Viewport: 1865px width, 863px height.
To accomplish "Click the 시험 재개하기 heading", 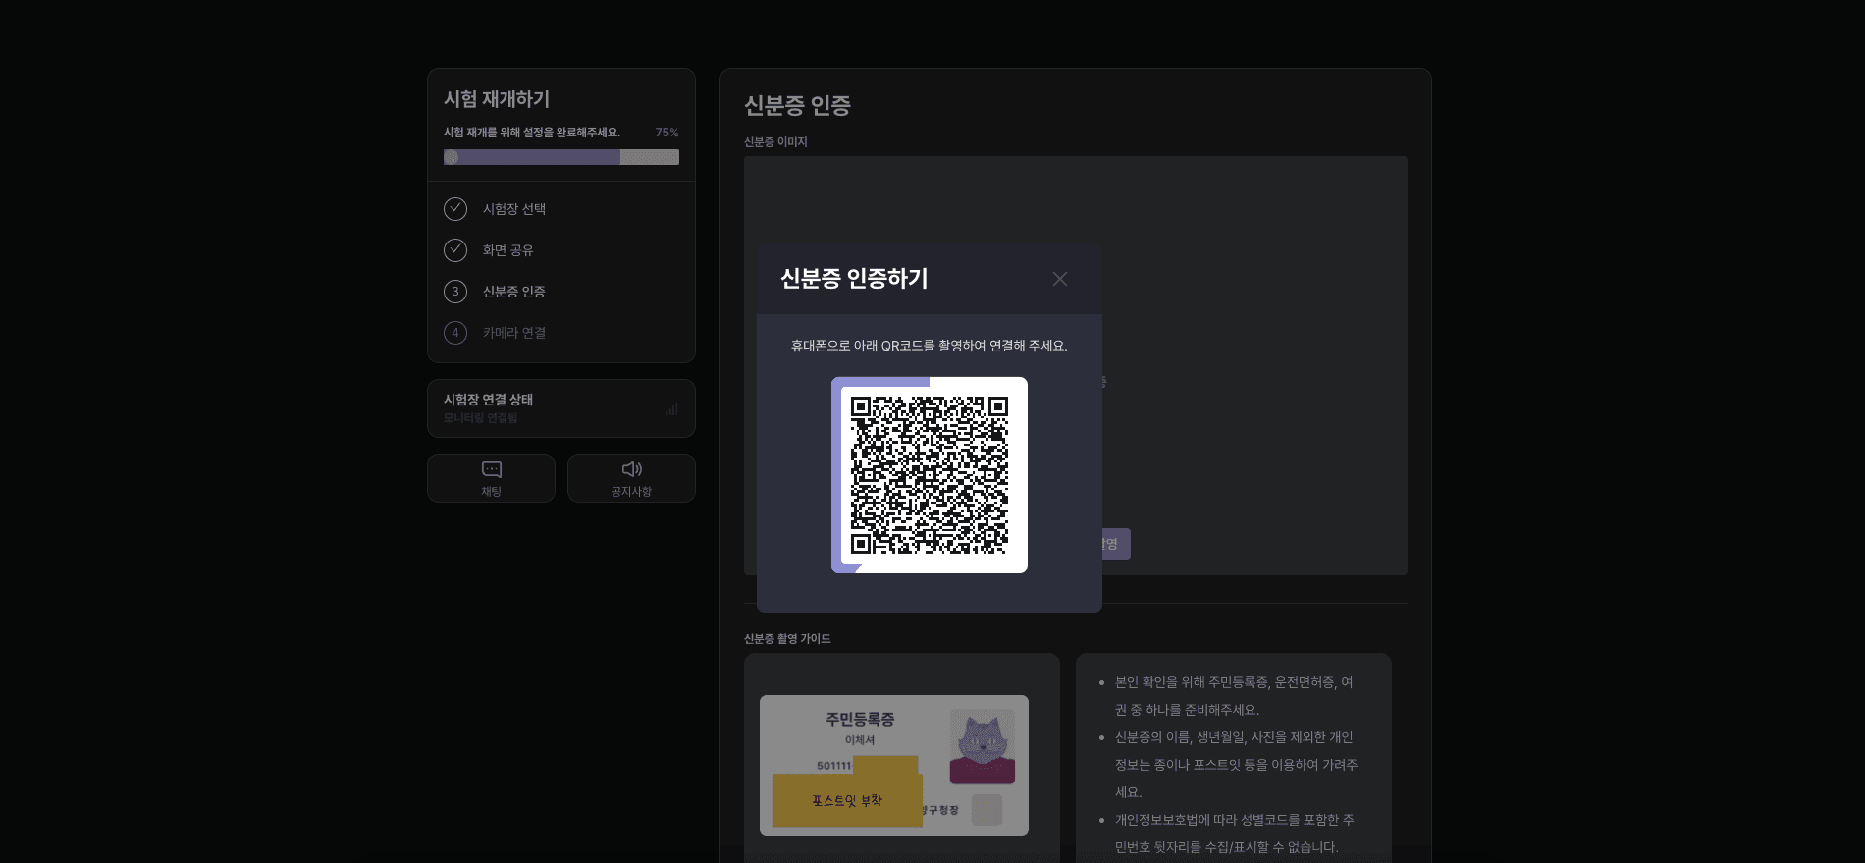I will [x=497, y=99].
